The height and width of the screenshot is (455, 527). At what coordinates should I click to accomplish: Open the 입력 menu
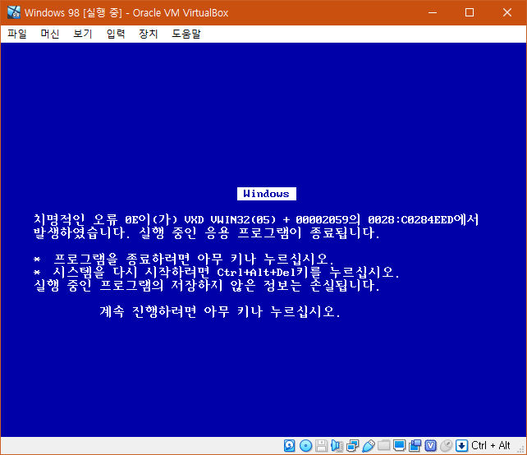click(116, 34)
